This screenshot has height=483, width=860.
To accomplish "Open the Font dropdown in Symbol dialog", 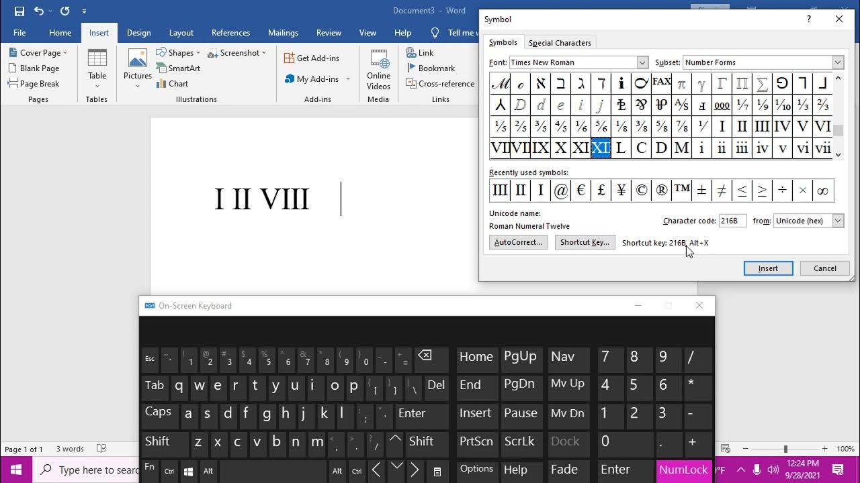I will (x=642, y=62).
